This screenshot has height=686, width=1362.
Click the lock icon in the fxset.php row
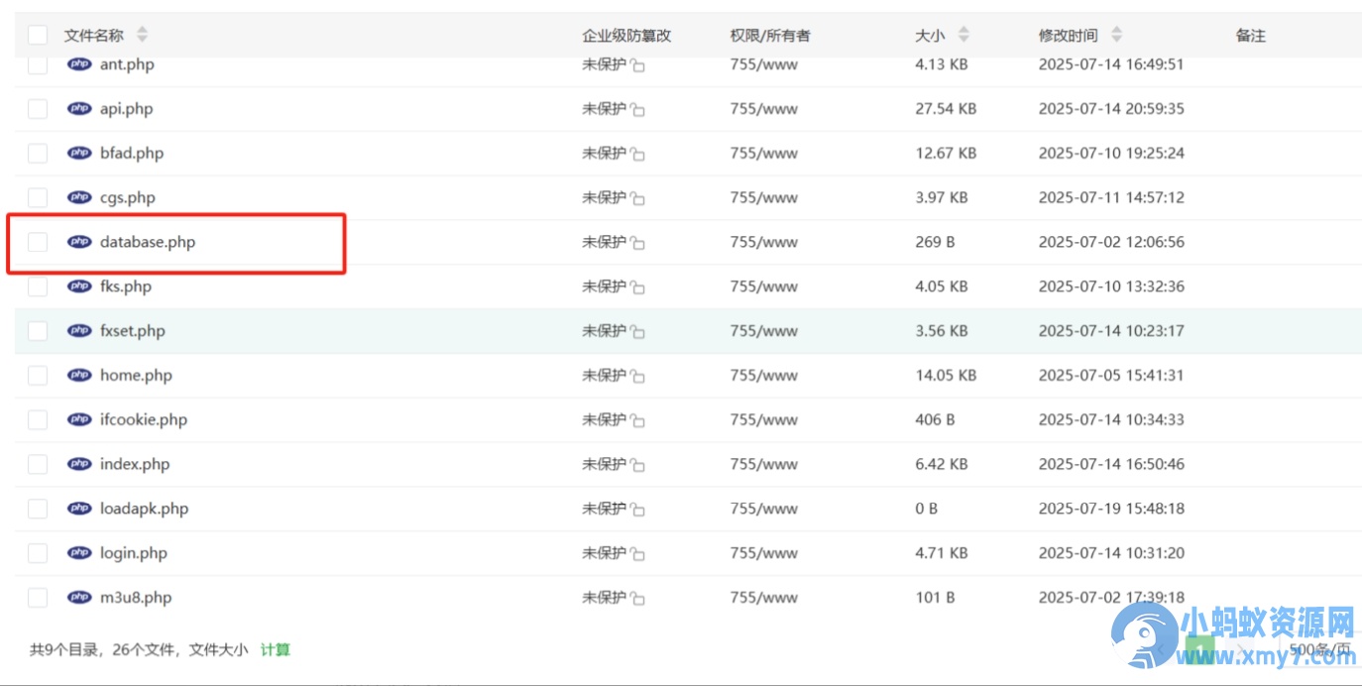[637, 332]
